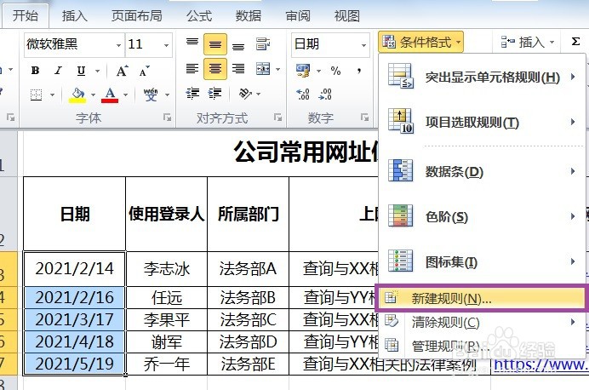Select cell containing 李志冰
Viewport: 589px width, 390px height.
[167, 268]
